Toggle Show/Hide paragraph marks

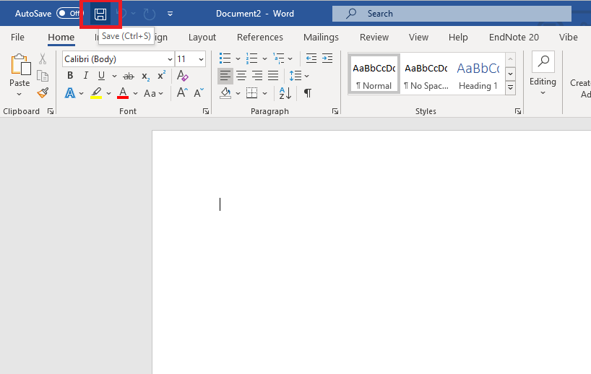[x=307, y=93]
